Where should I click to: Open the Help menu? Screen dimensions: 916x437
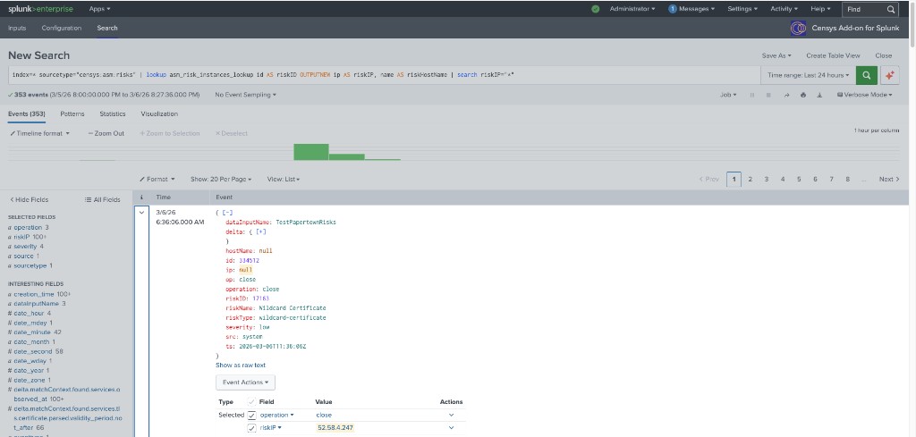point(820,9)
